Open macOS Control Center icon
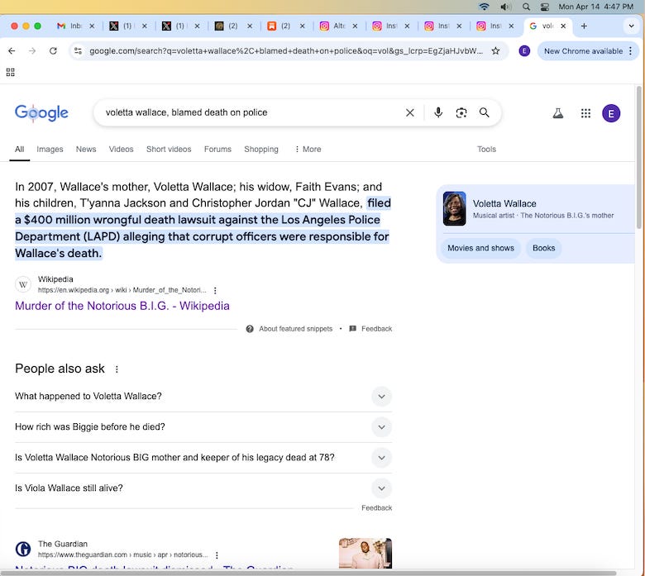Viewport: 645px width, 576px height. (545, 7)
